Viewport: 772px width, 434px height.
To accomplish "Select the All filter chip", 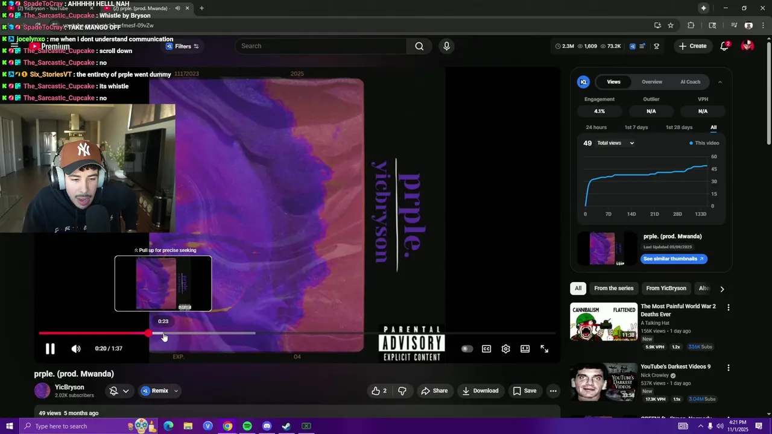I will [578, 288].
